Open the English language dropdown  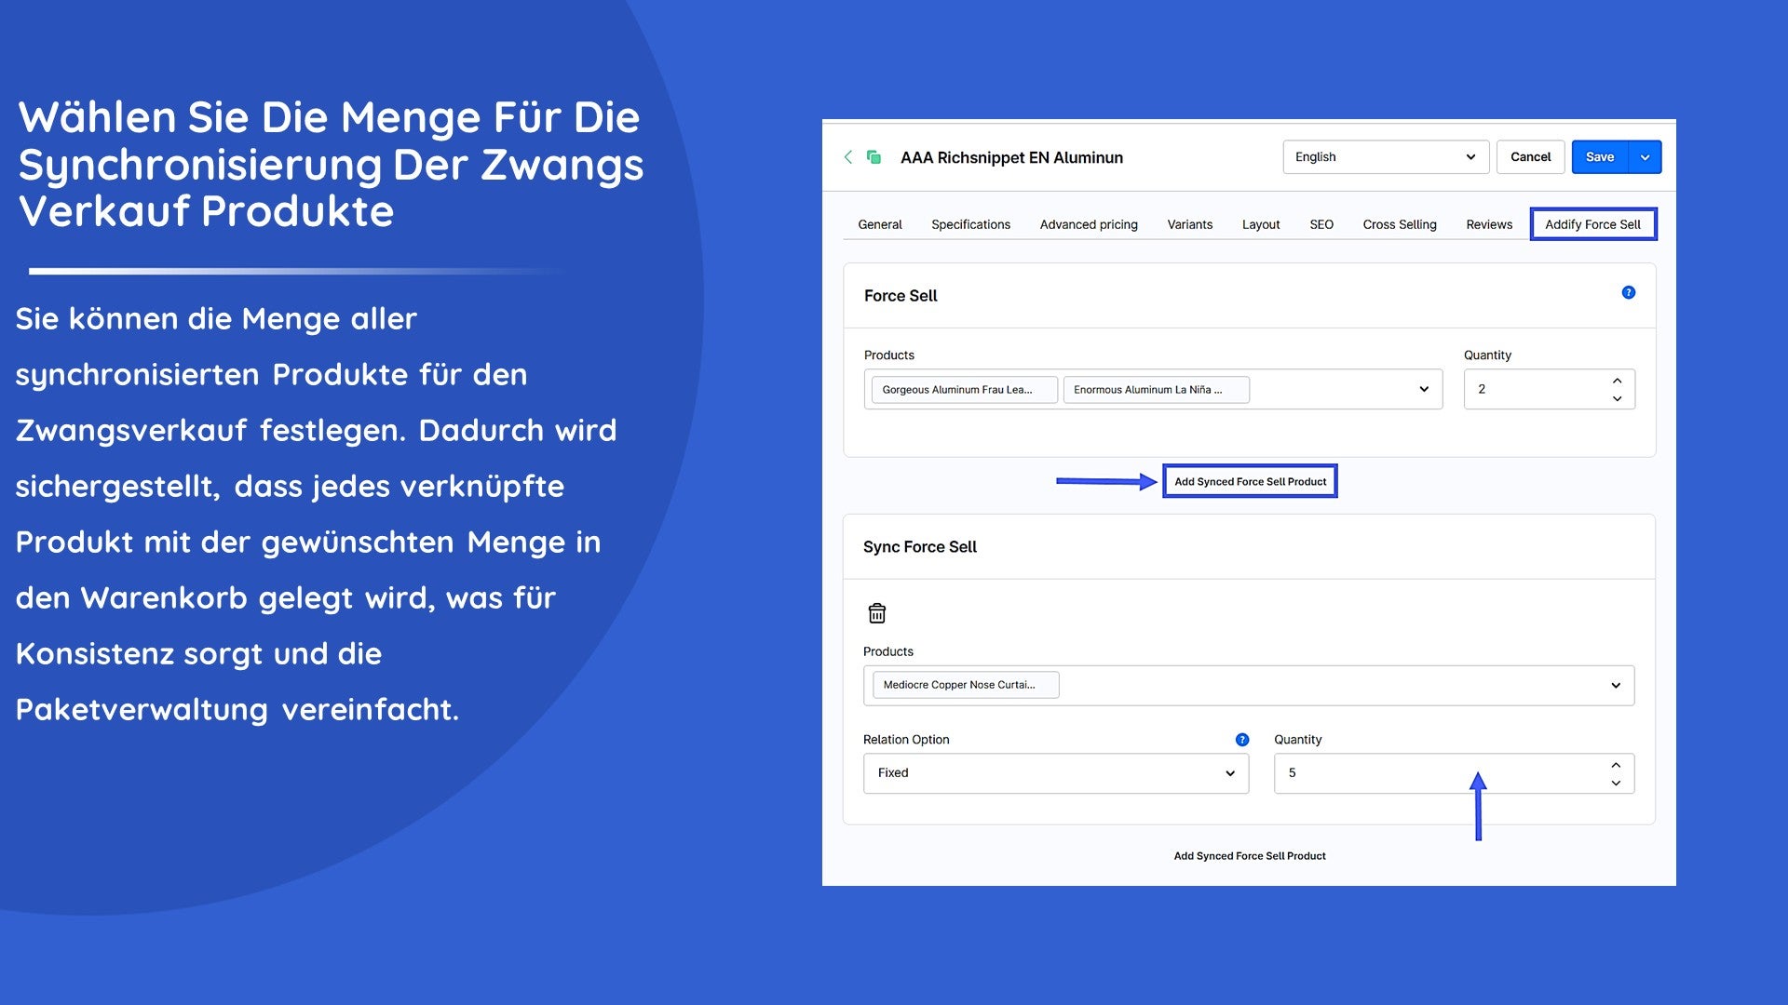pos(1385,157)
